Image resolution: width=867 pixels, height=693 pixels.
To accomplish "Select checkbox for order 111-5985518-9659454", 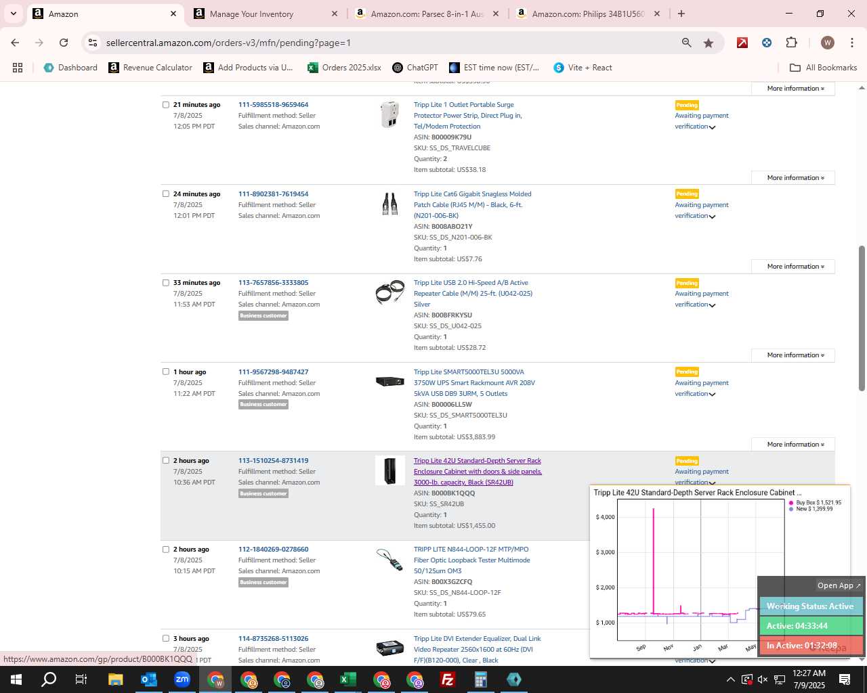I will [166, 105].
